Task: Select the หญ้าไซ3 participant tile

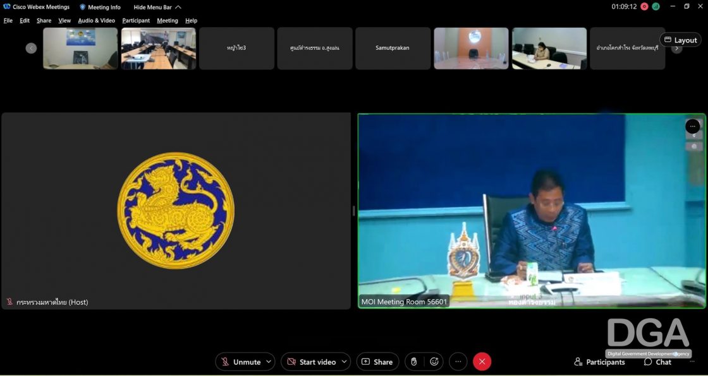Action: tap(236, 48)
